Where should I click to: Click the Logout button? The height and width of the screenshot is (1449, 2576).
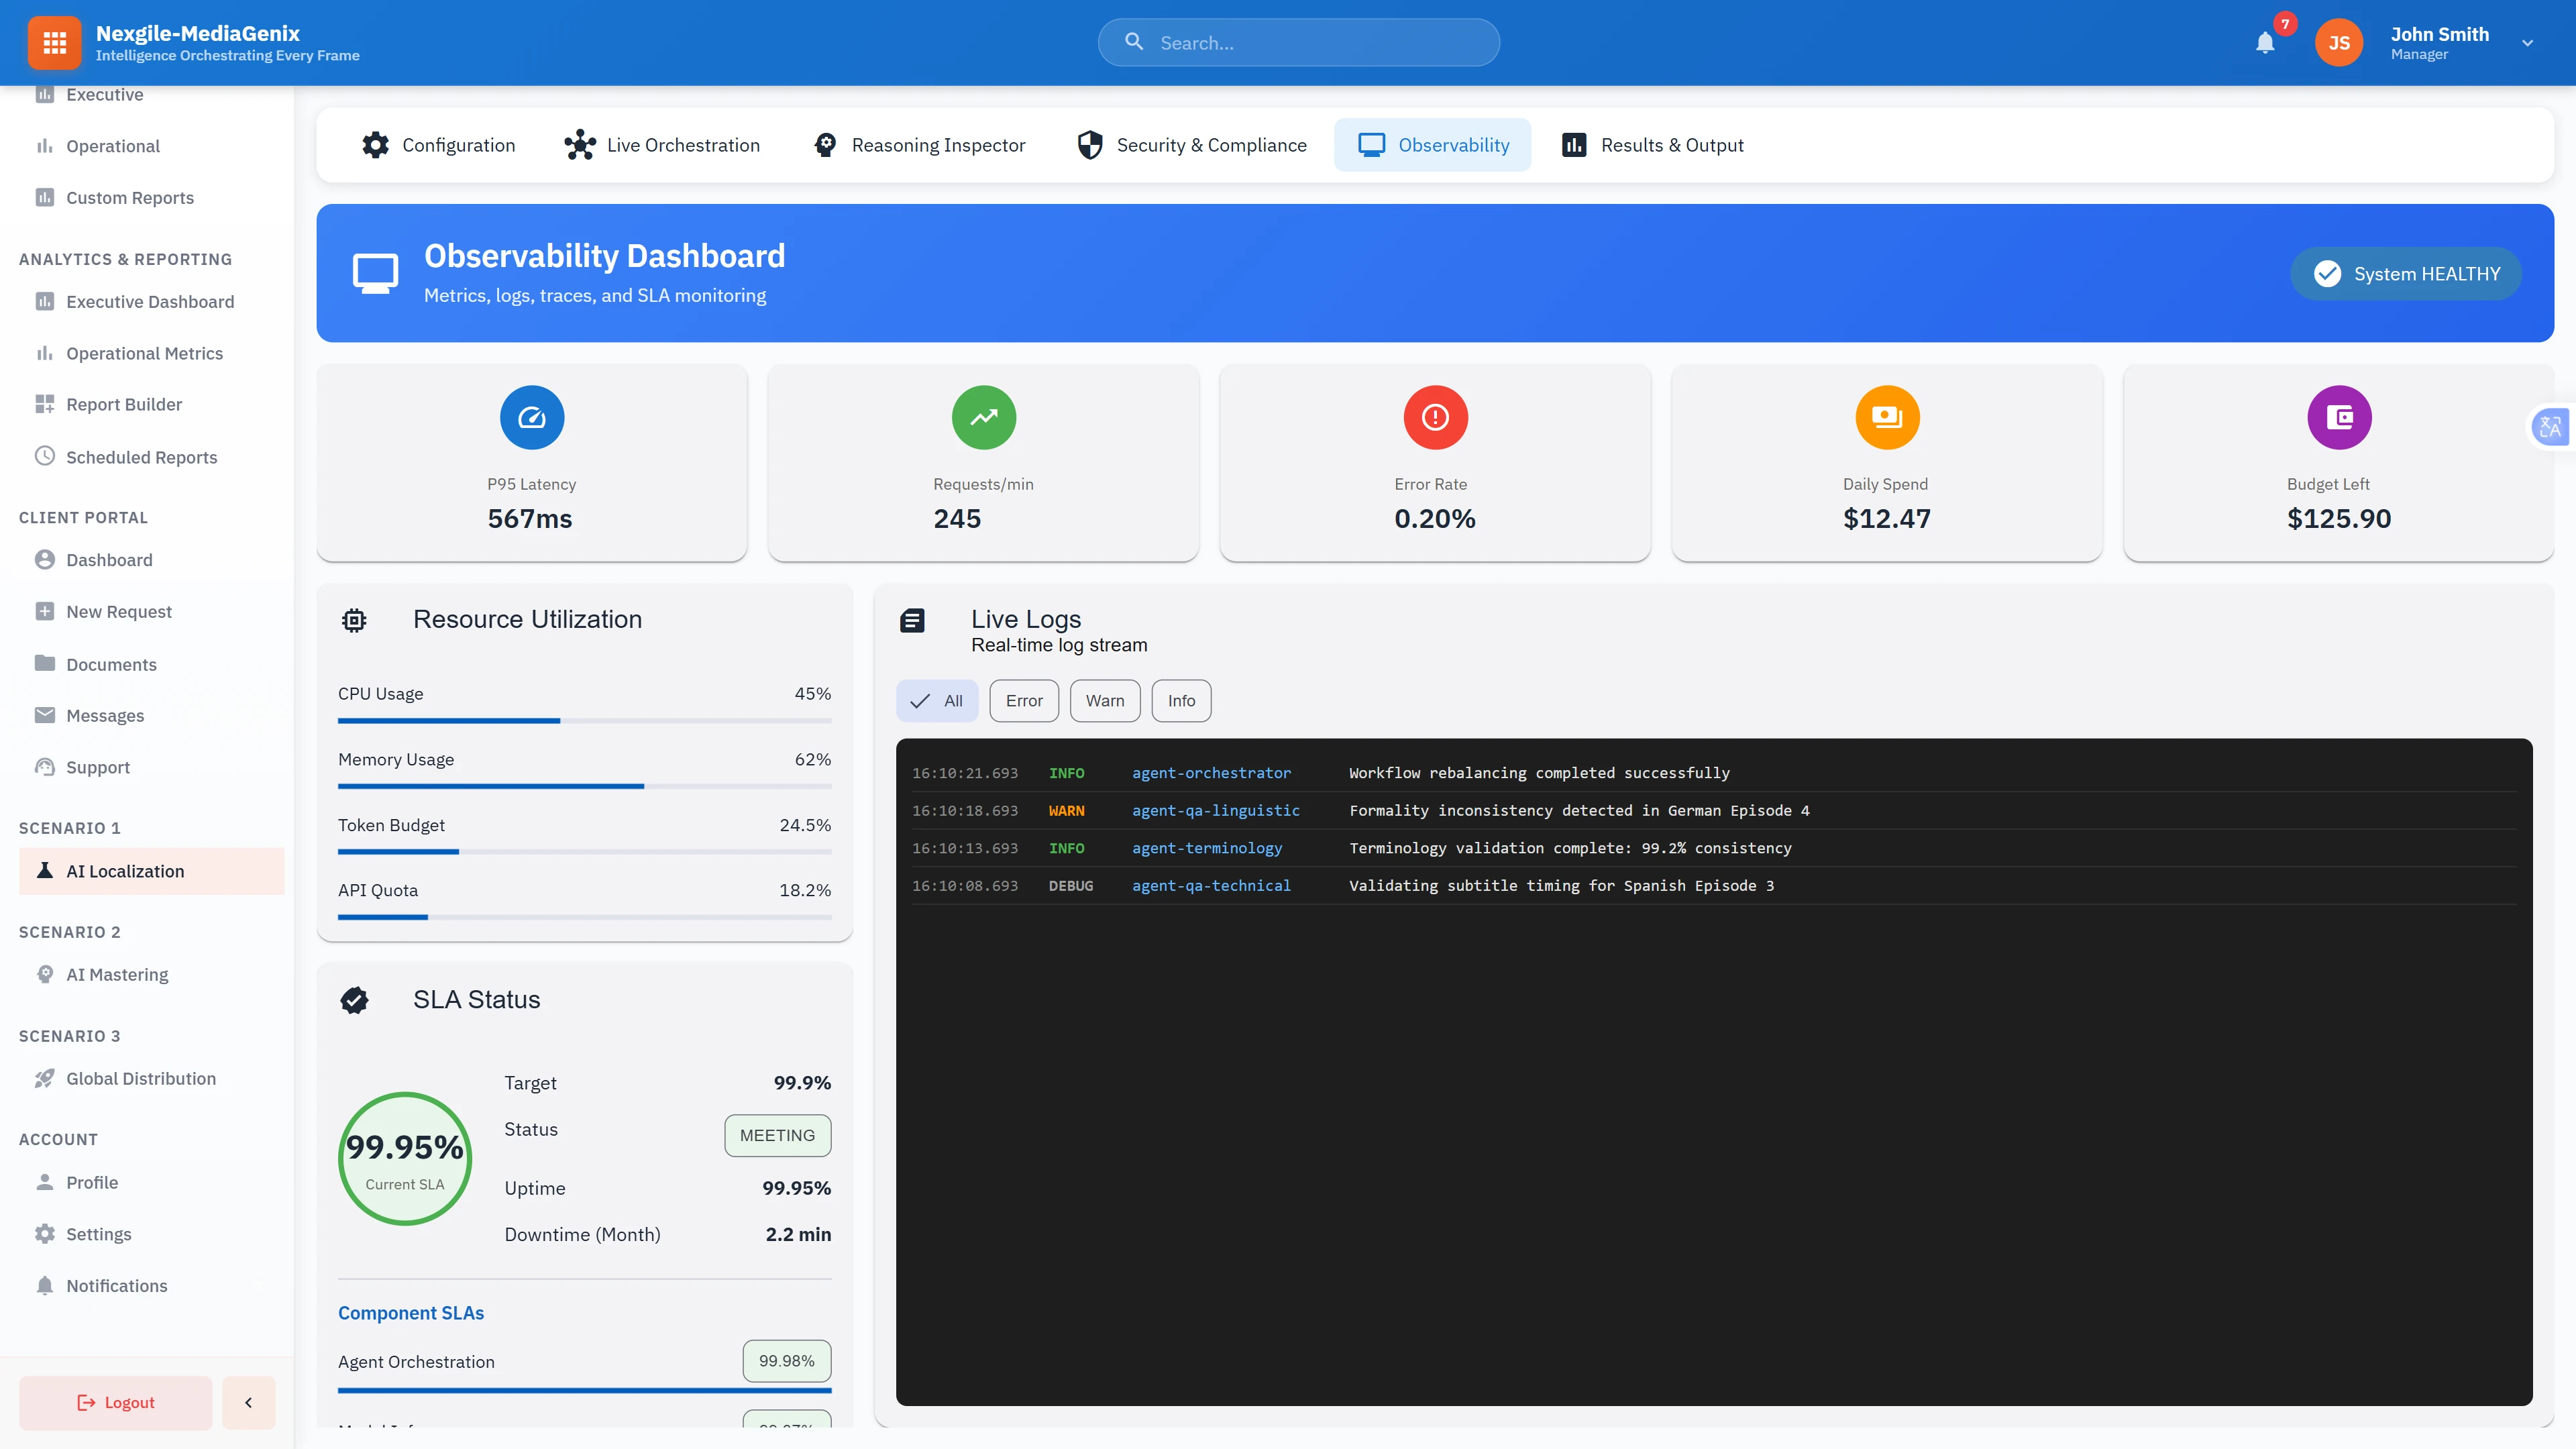point(114,1402)
